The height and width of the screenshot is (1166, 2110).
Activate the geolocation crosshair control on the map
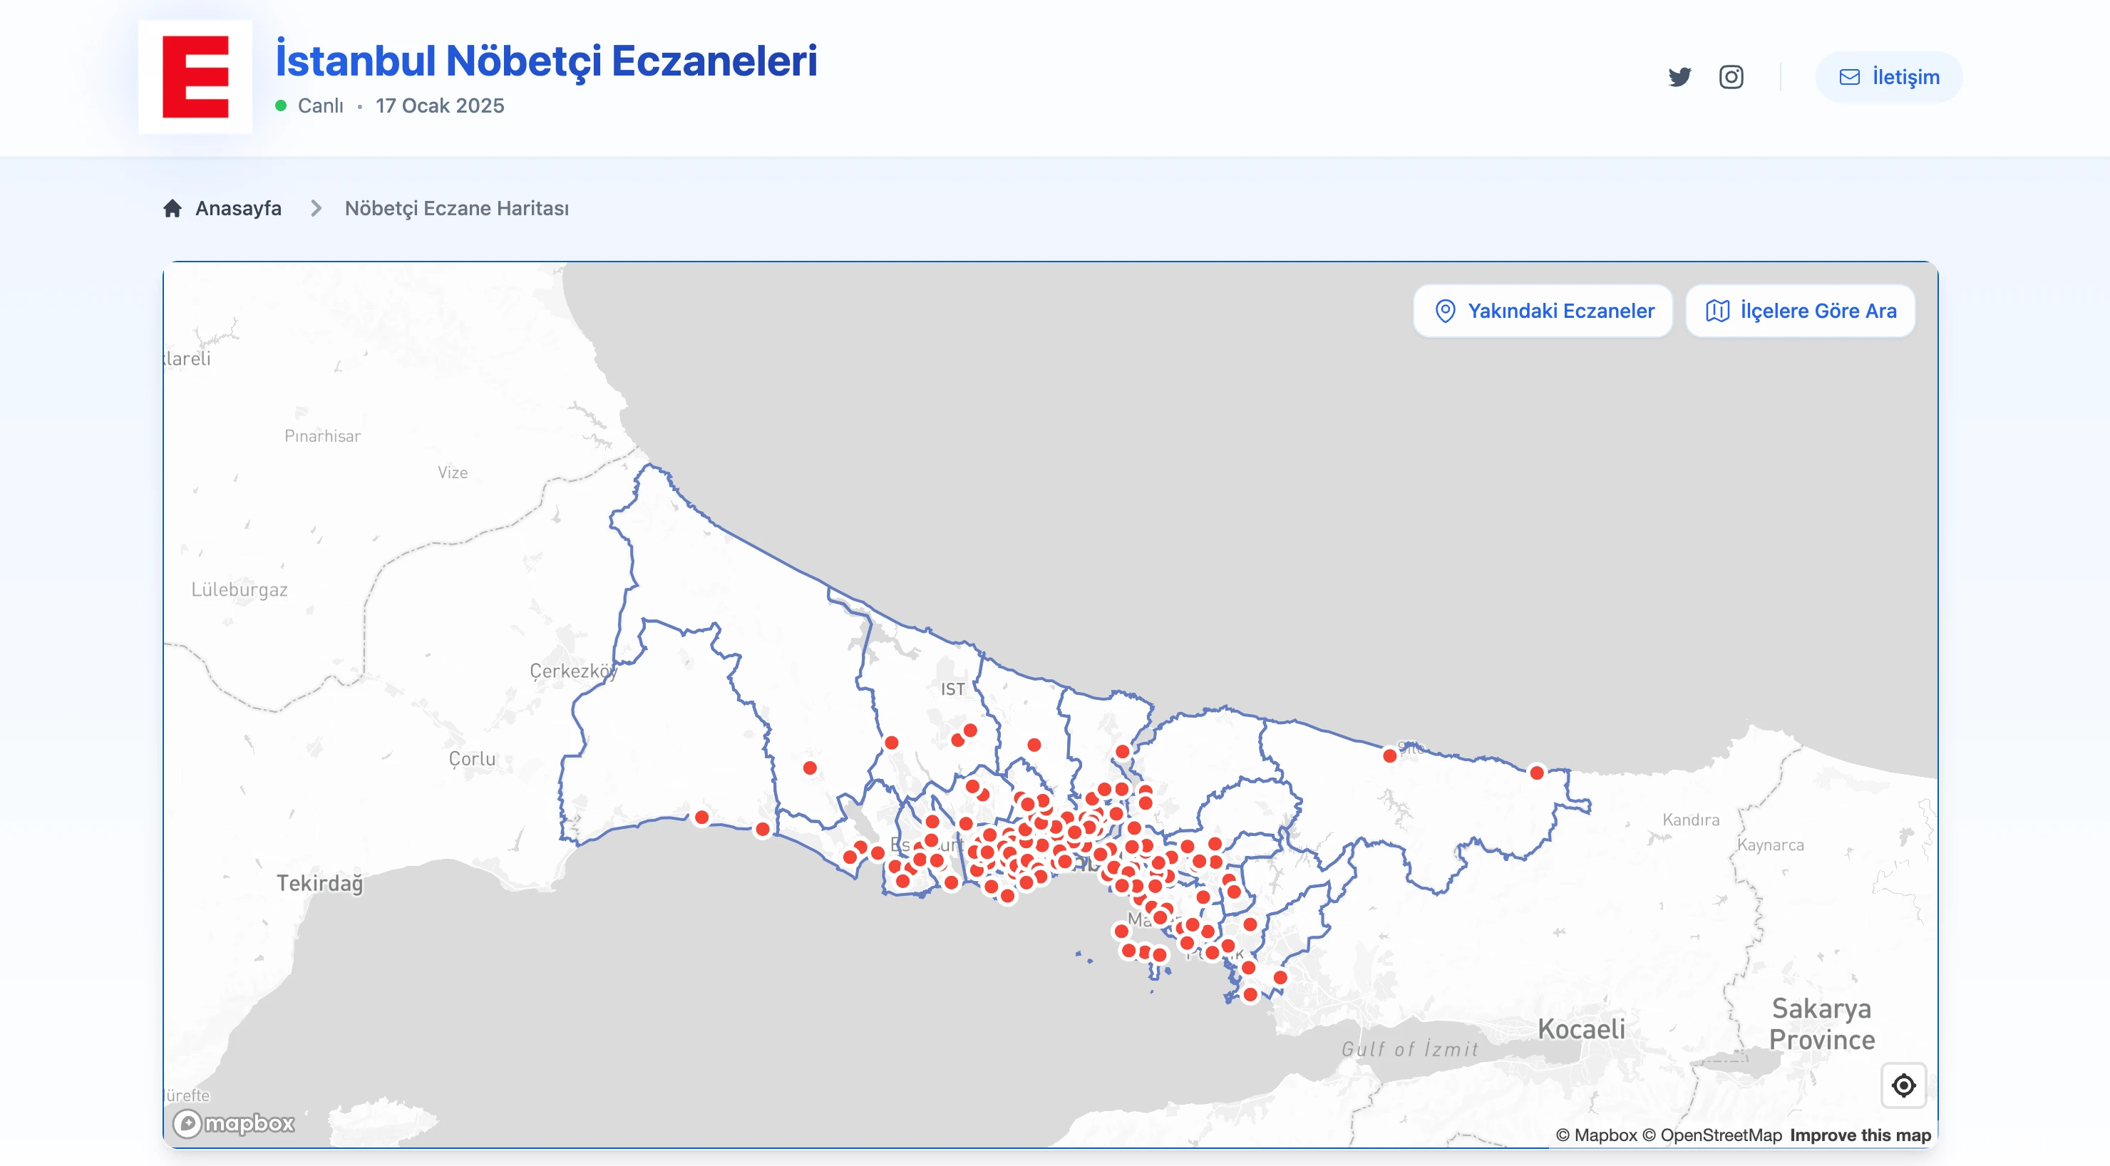[x=1903, y=1085]
